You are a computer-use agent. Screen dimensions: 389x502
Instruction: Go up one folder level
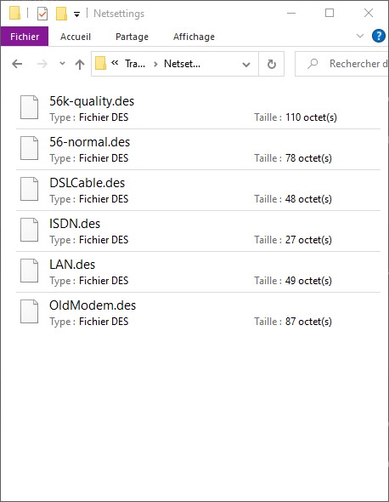pos(80,64)
